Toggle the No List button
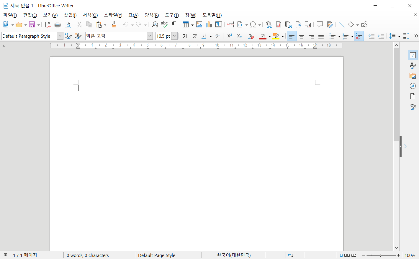 (x=359, y=36)
